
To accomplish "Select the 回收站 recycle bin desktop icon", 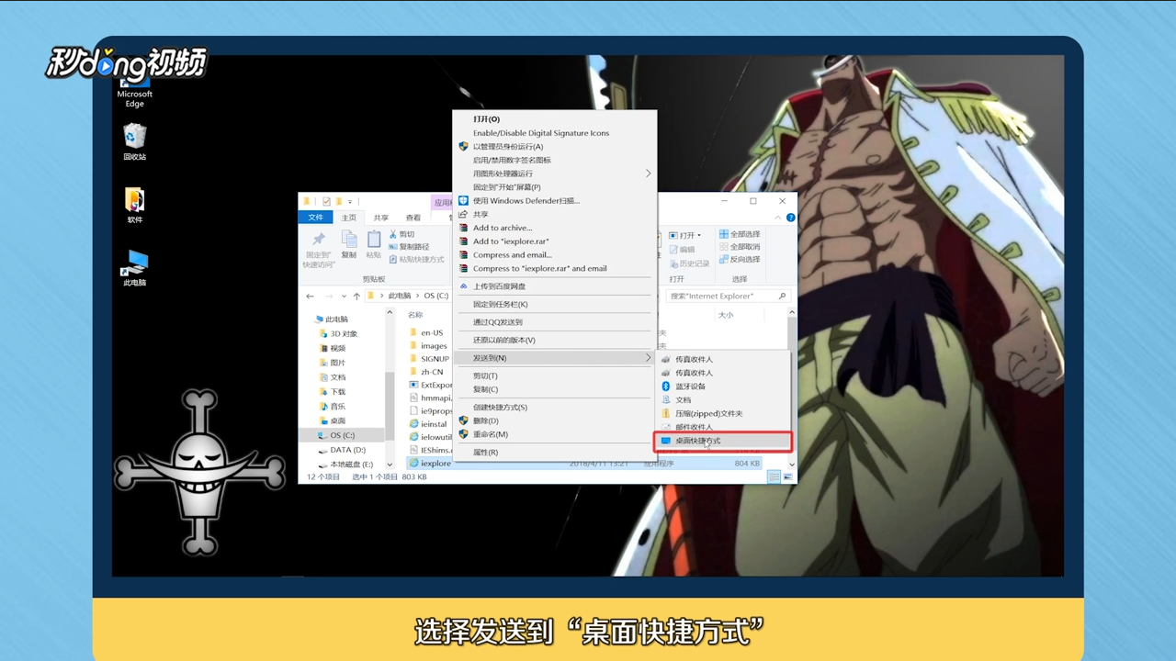I will click(x=135, y=142).
